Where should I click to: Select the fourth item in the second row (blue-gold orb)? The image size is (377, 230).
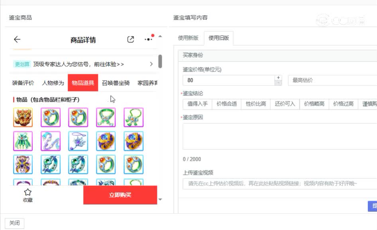coord(106,141)
